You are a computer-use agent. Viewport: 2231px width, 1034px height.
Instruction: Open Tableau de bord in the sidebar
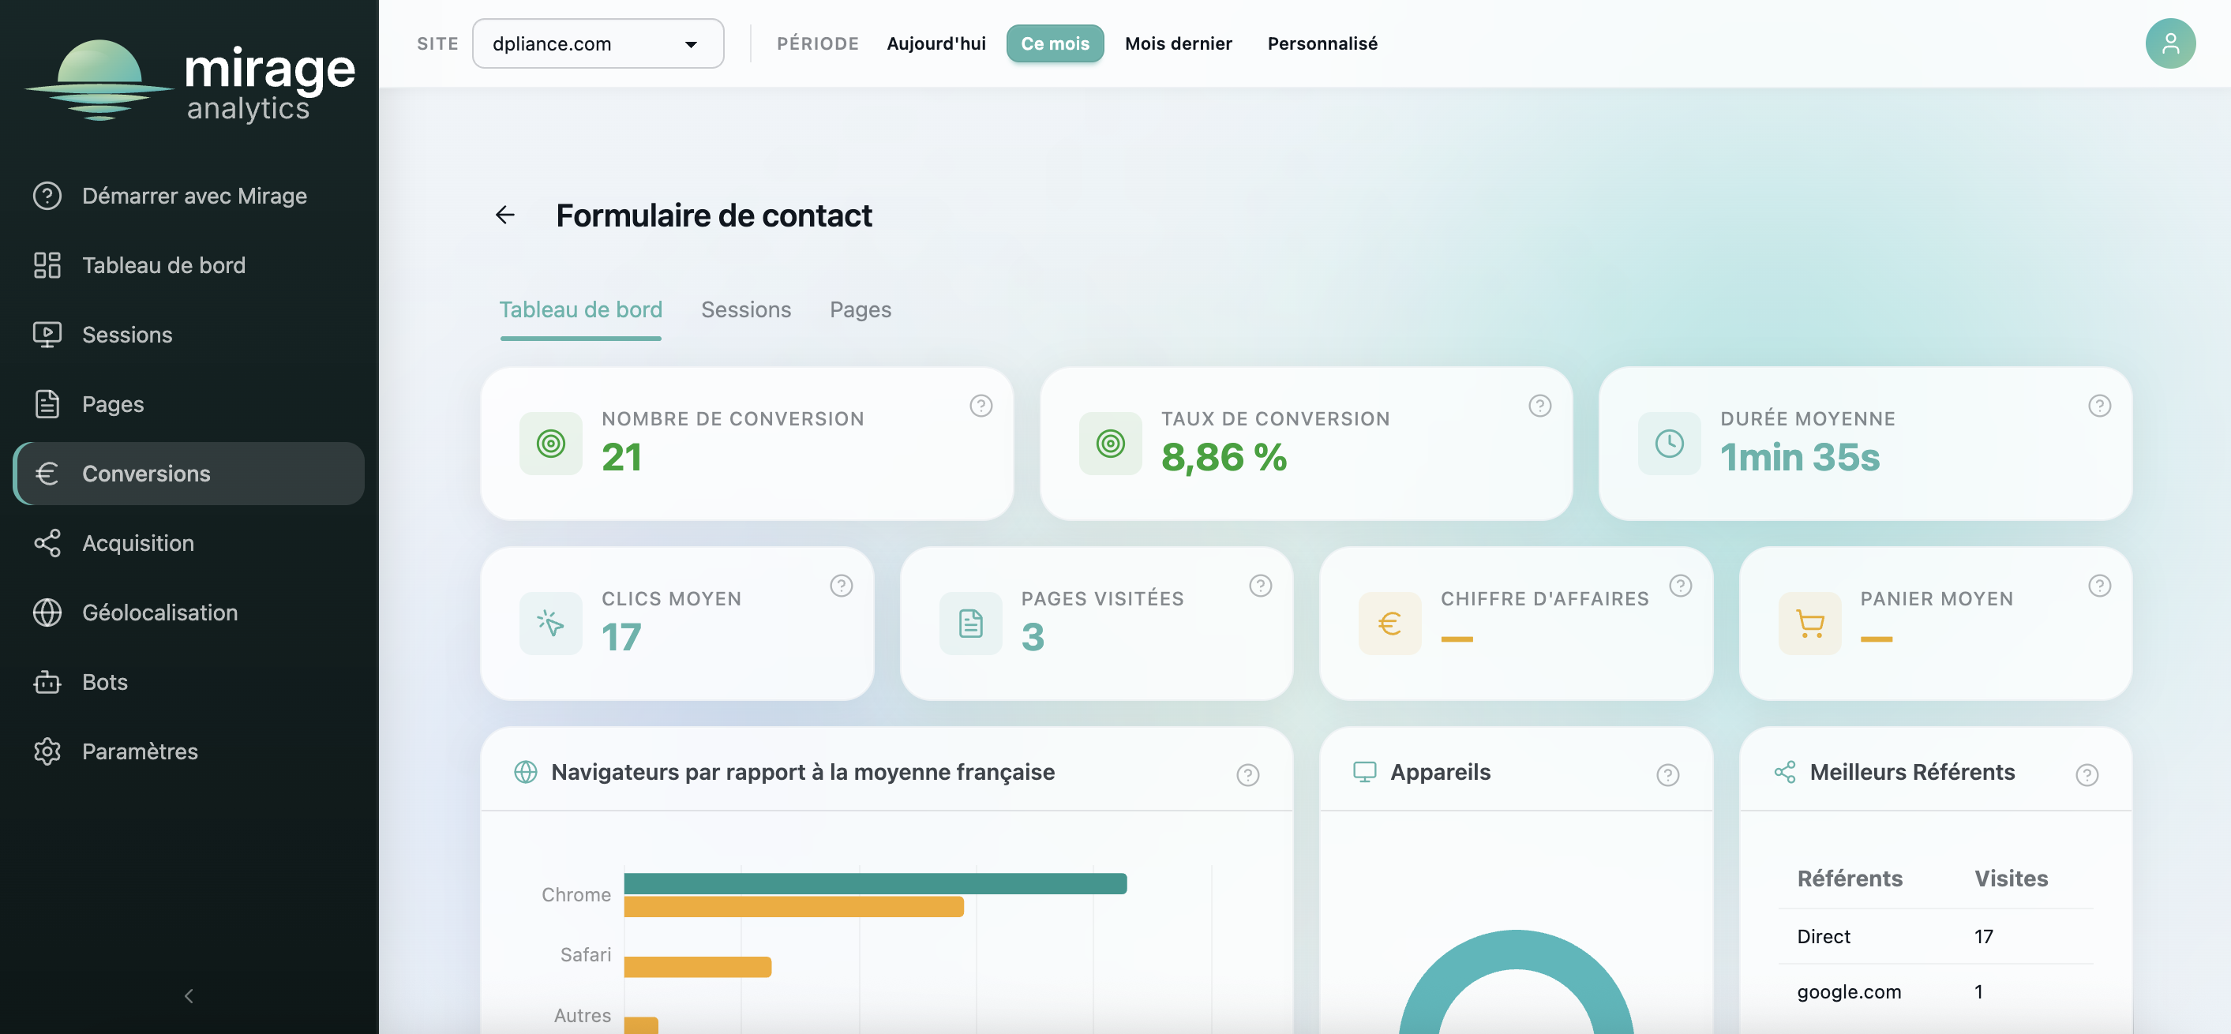pos(189,265)
